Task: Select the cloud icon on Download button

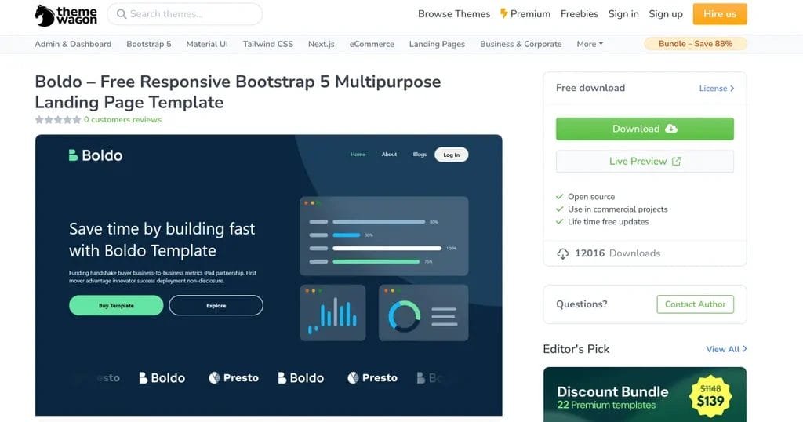Action: click(x=671, y=129)
